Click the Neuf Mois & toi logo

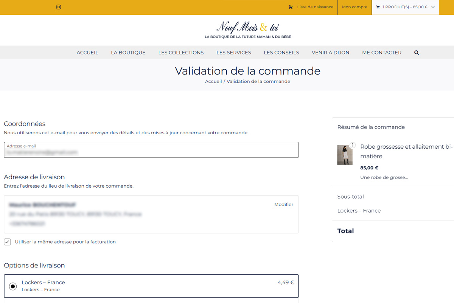click(248, 30)
